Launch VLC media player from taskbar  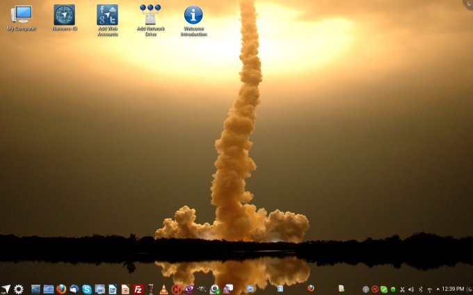163,289
